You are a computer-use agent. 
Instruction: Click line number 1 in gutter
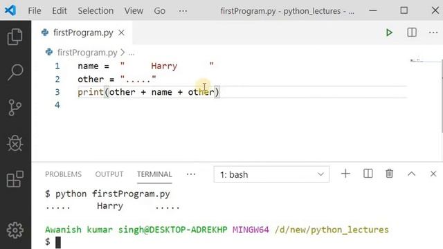click(57, 66)
